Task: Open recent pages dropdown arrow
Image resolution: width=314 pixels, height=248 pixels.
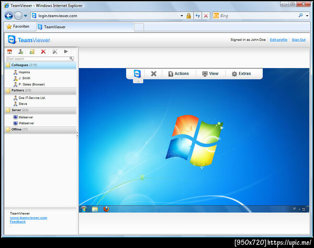Action: tap(26, 16)
